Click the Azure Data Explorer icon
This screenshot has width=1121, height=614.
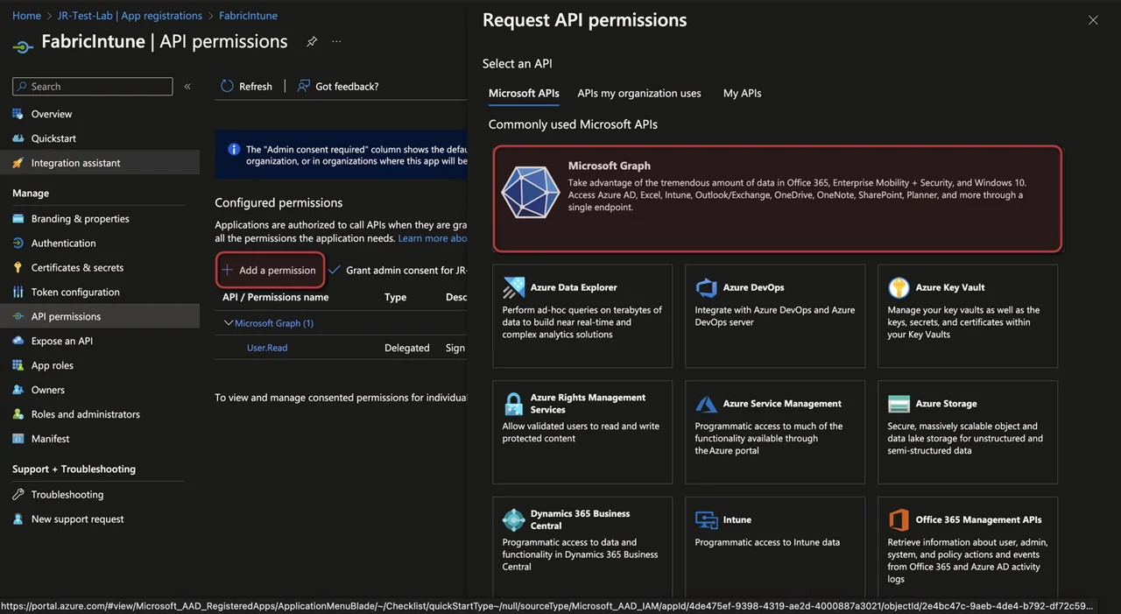514,287
